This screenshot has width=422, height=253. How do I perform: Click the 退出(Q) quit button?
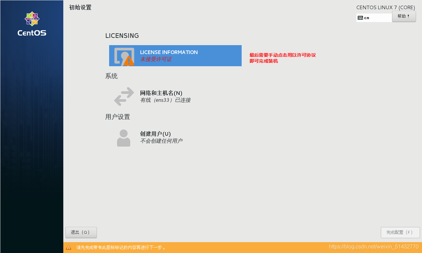pos(81,232)
